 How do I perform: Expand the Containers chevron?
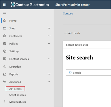pyautogui.click(x=49, y=36)
